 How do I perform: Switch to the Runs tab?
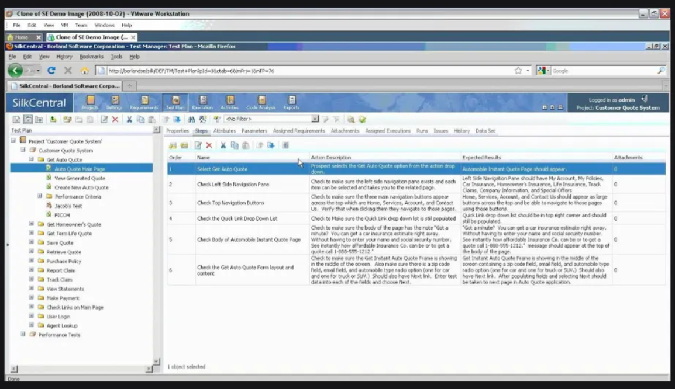(x=422, y=131)
